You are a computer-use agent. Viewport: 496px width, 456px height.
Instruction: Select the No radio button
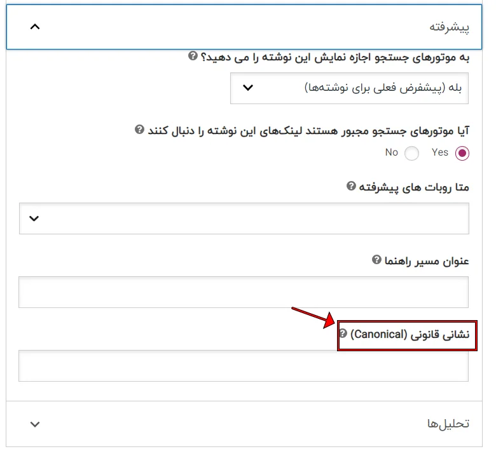point(411,153)
